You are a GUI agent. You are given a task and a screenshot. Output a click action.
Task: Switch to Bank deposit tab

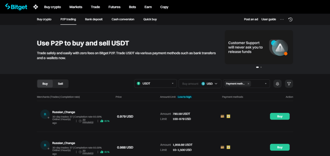click(94, 19)
